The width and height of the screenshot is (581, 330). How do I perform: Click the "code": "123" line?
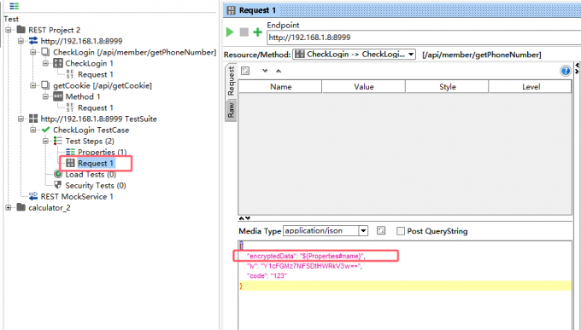267,276
